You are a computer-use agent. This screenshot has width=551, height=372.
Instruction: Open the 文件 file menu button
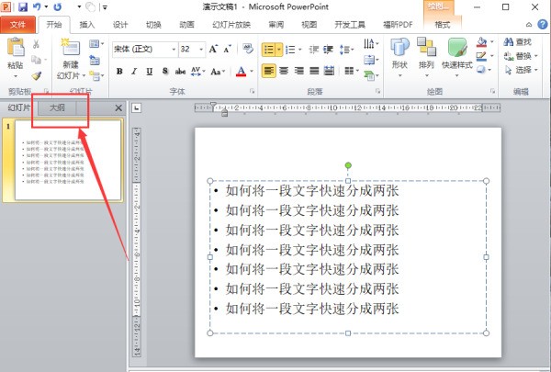point(17,25)
